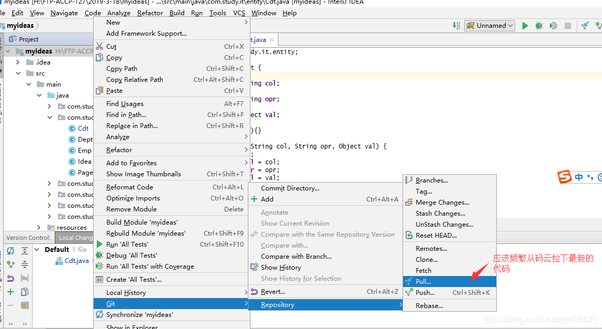Screen dimensions: 602x329
Task: Expand the resources folder node
Action: point(39,228)
